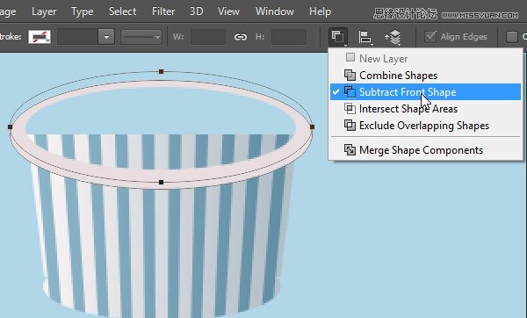The width and height of the screenshot is (527, 318).
Task: Click the Exclude Overlapping Shapes icon
Action: click(350, 125)
